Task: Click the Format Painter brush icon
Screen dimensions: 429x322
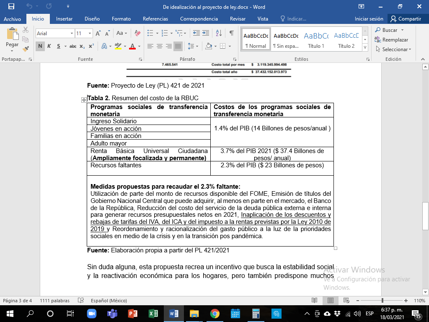Action: tap(26, 48)
